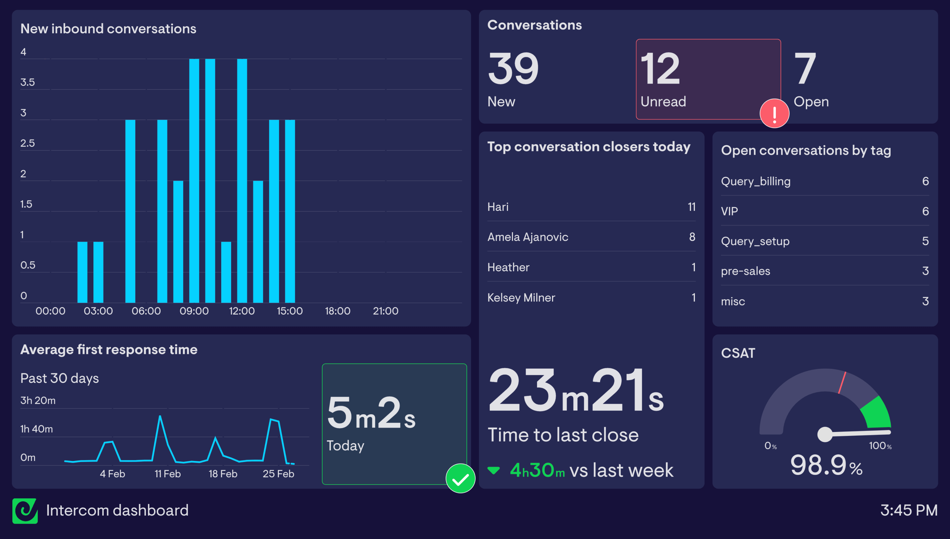Screen dimensions: 950x539
Task: Click the 23m21s Time to last close value
Action: click(576, 390)
